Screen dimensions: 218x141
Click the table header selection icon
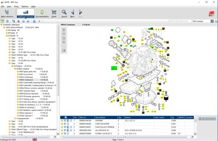pyautogui.click(x=66, y=117)
